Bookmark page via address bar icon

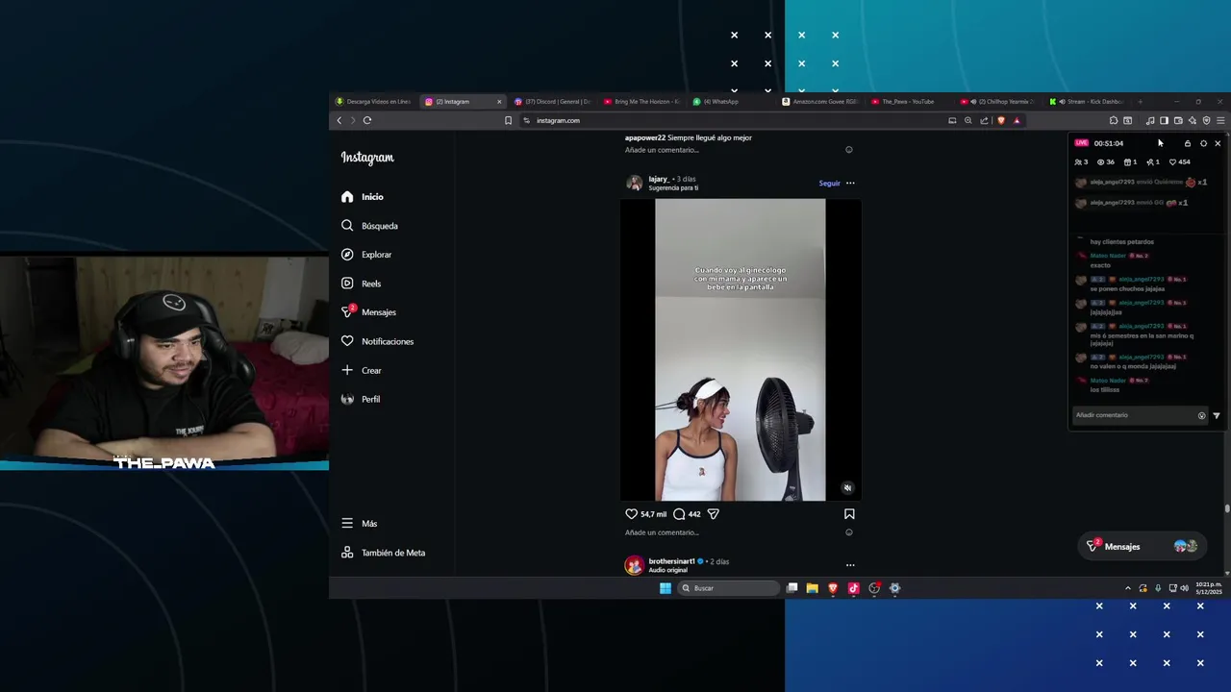point(508,120)
